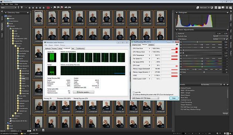
Task: Open GPU Core Clock sensor dropdown arrow
Action: (x=149, y=49)
